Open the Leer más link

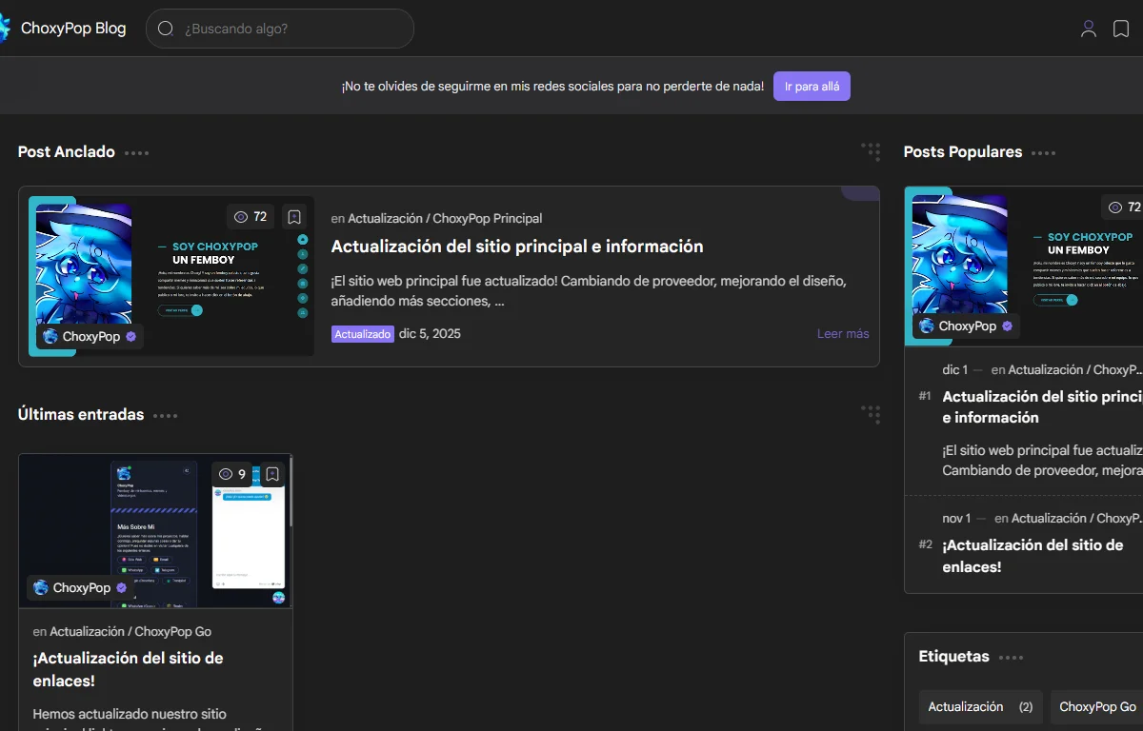coord(843,334)
